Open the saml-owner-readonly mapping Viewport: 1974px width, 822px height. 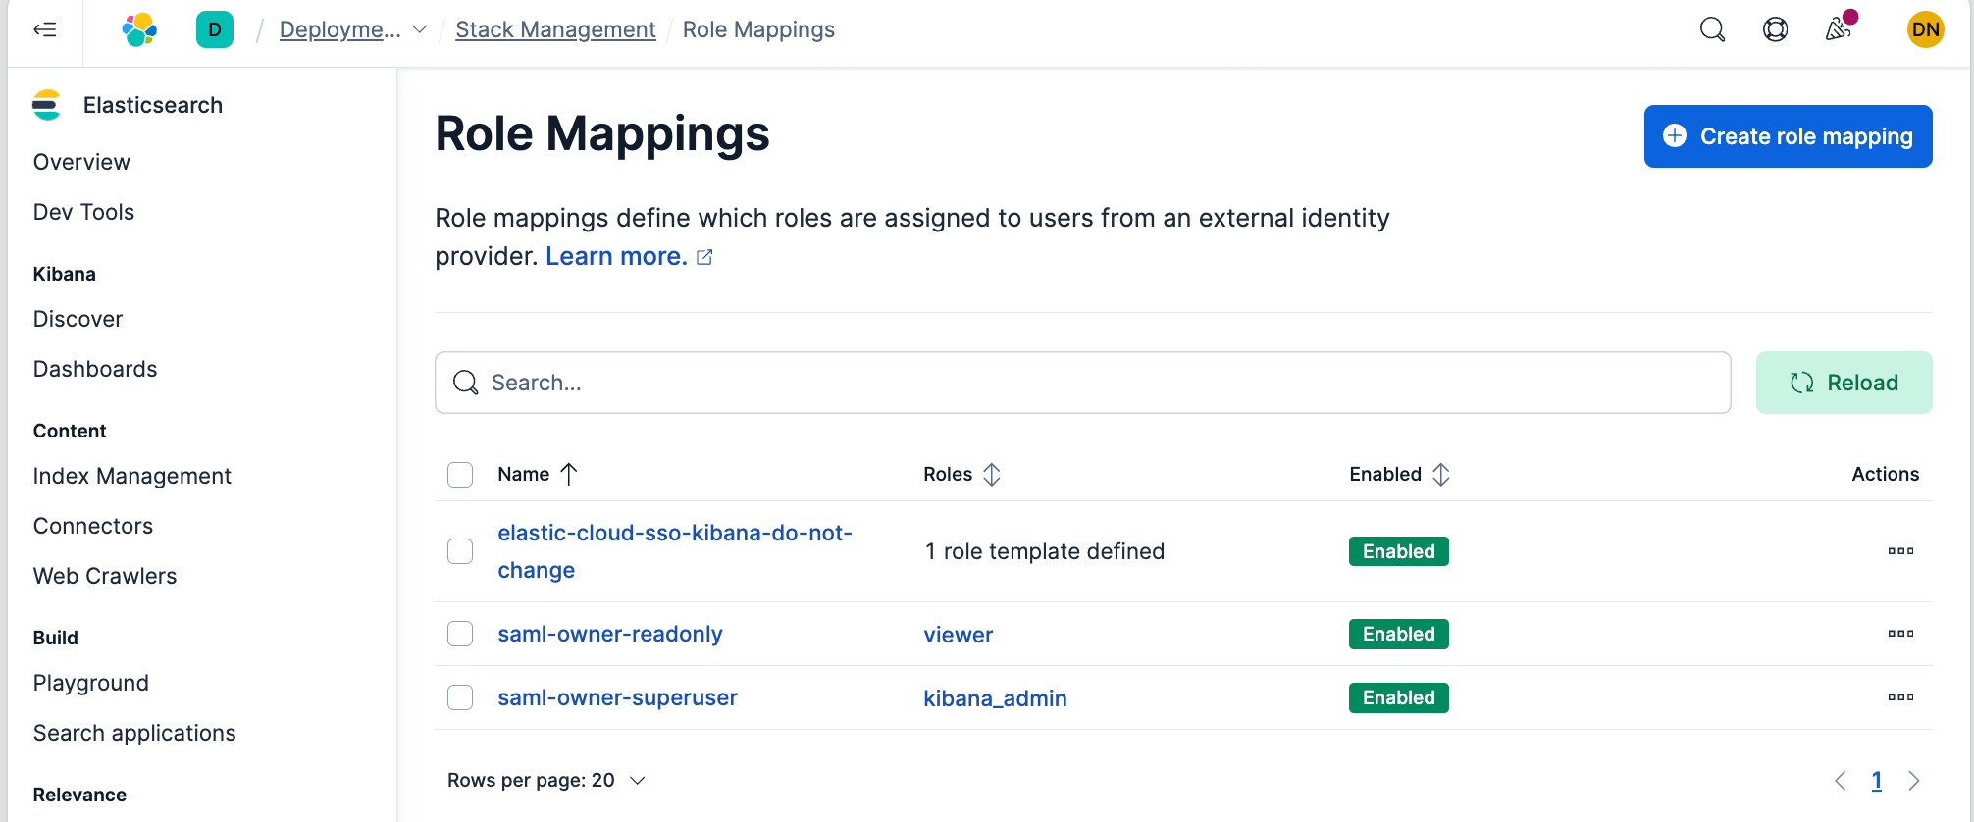pyautogui.click(x=610, y=634)
